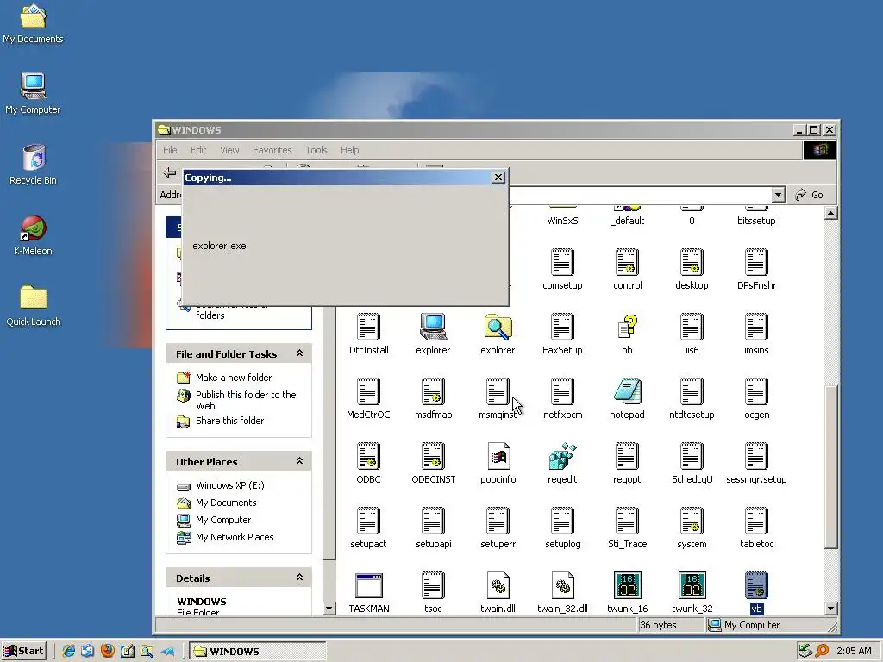Launch Firefox from the taskbar

(x=107, y=651)
